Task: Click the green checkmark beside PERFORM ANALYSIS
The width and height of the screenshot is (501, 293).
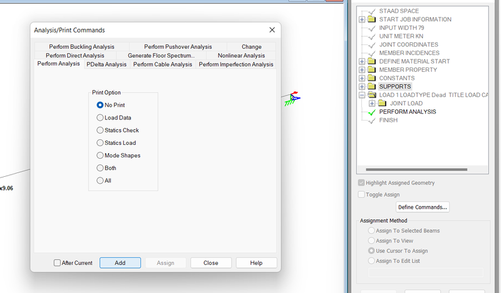Action: [371, 112]
